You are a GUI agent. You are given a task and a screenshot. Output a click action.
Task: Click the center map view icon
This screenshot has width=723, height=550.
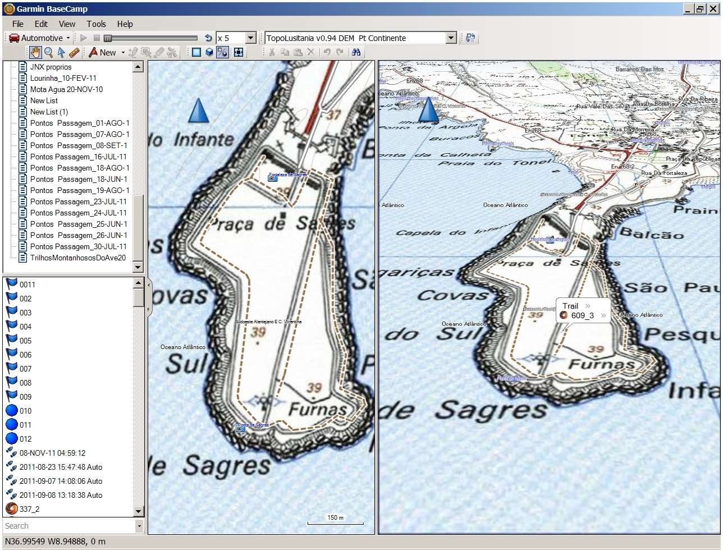pyautogui.click(x=238, y=52)
